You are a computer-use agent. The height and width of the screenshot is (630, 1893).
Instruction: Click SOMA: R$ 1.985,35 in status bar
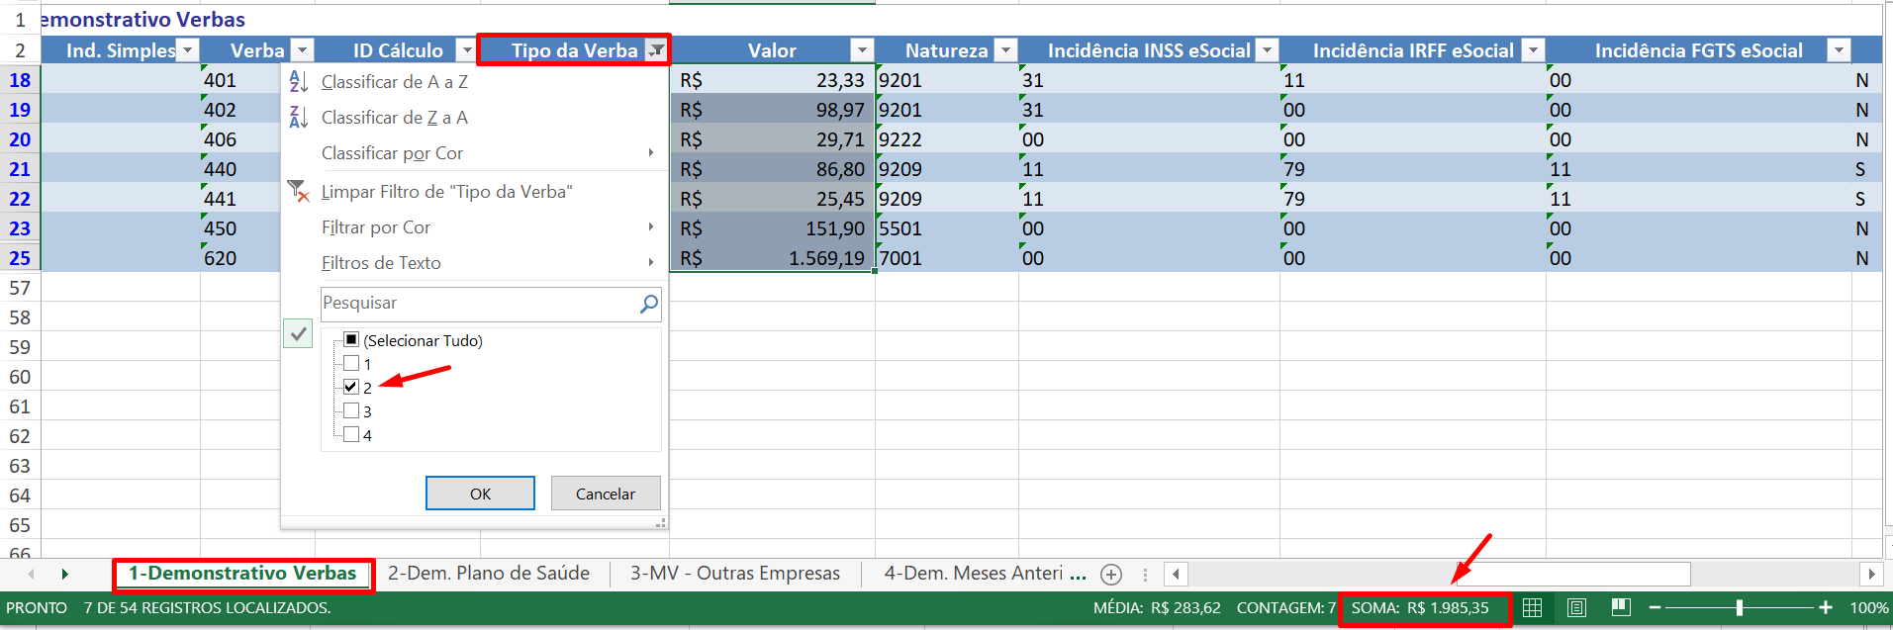1420,608
